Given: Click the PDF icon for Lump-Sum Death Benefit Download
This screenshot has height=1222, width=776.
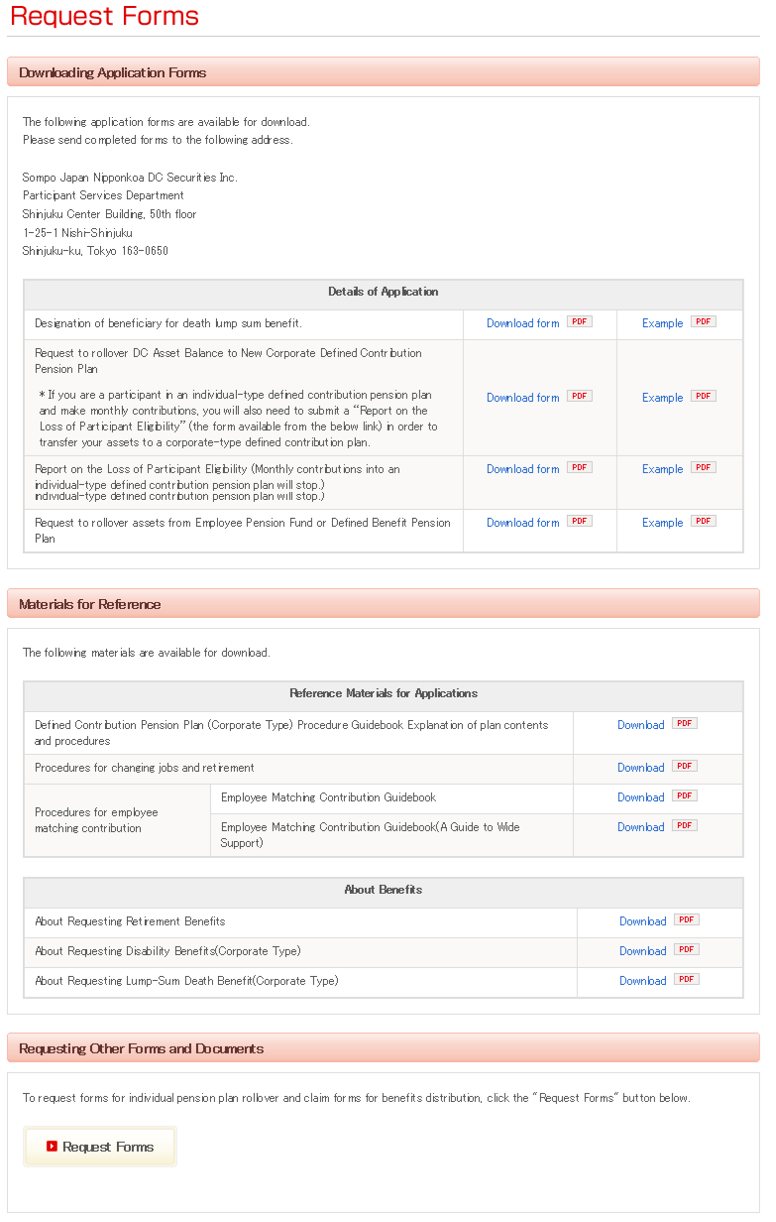Looking at the screenshot, I should point(686,979).
